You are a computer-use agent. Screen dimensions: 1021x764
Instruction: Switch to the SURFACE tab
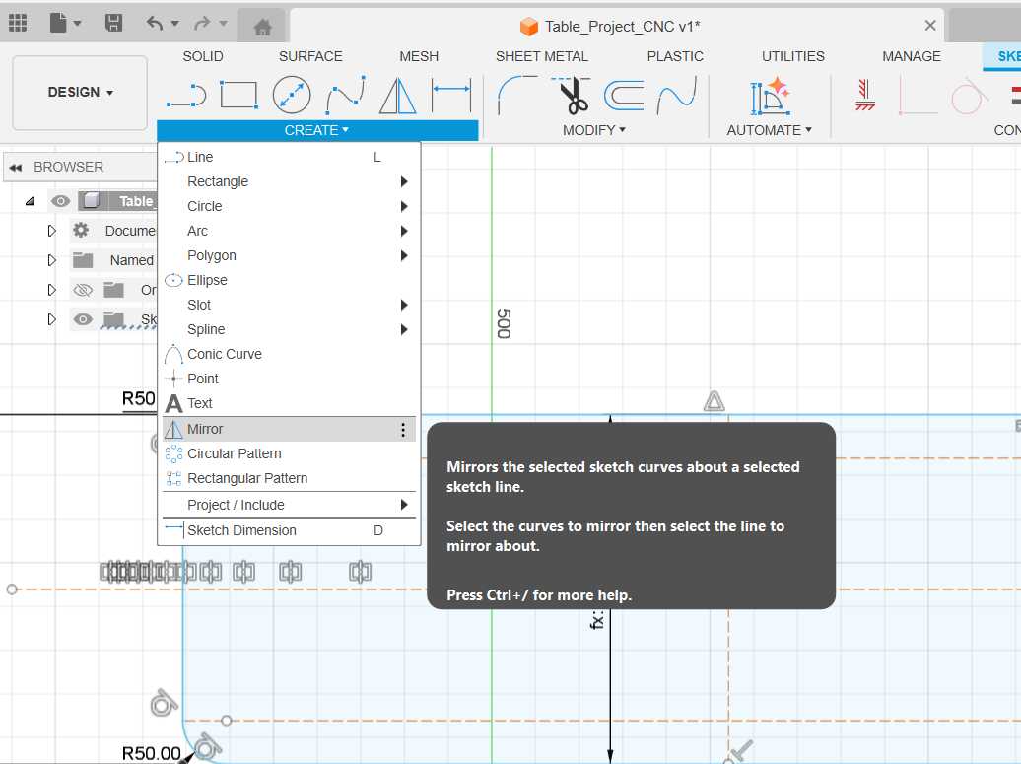tap(310, 56)
